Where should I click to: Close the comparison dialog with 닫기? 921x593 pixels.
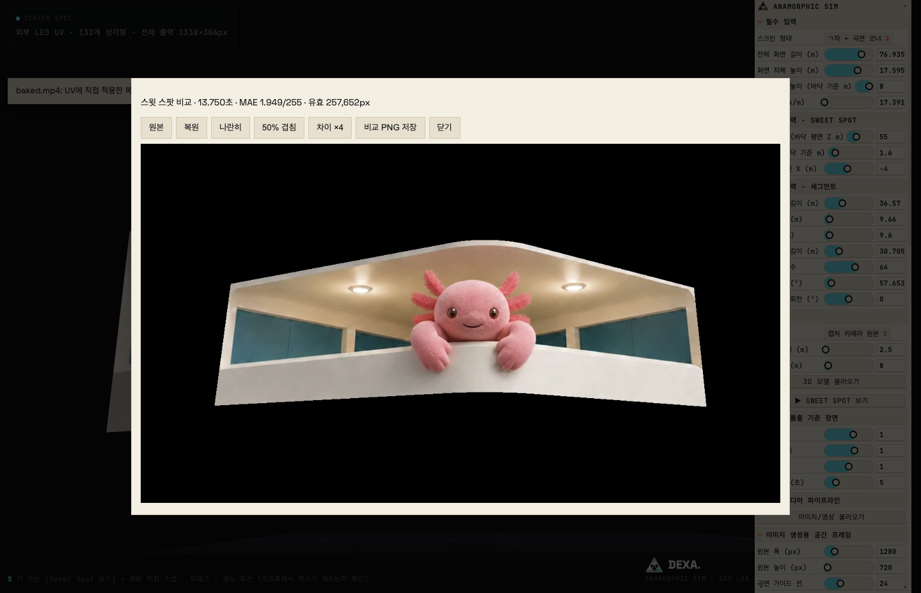tap(445, 127)
